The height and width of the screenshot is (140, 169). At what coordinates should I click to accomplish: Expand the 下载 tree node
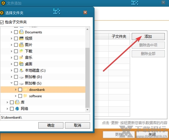[x=12, y=51]
